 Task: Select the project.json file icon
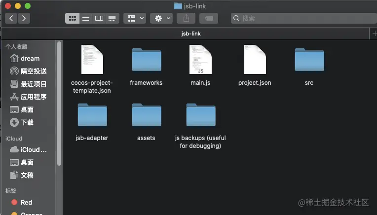pos(255,59)
